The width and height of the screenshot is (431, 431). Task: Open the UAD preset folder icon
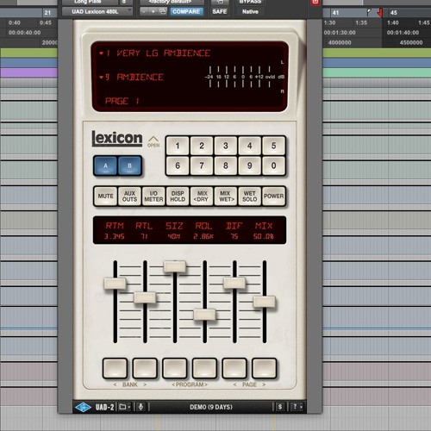[125, 407]
